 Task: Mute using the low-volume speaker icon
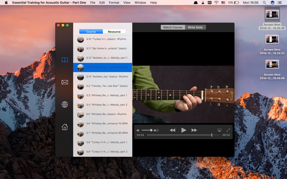138,130
